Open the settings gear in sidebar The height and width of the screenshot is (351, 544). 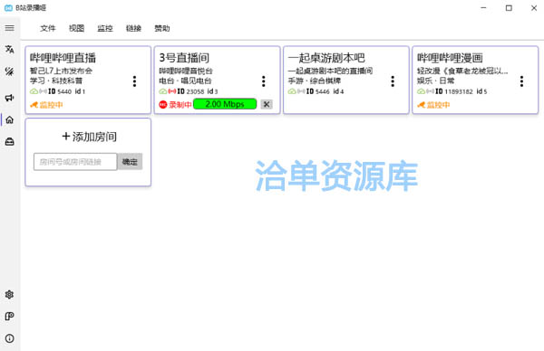tap(10, 295)
